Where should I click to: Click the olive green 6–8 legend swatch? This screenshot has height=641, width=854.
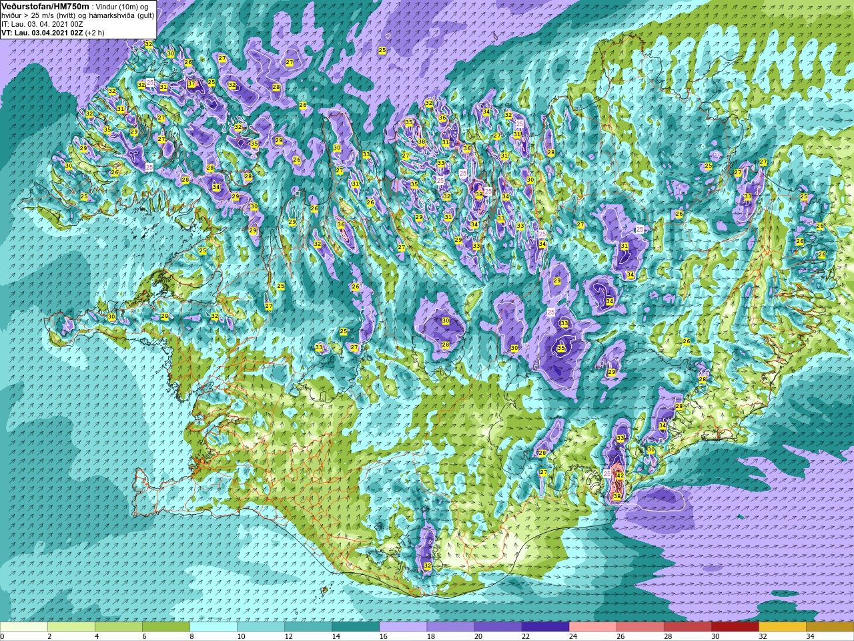pos(166,627)
